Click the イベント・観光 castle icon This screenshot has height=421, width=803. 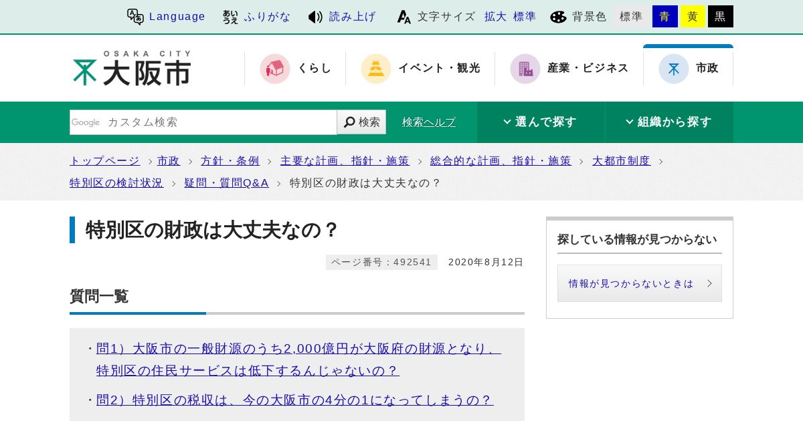[x=376, y=68]
